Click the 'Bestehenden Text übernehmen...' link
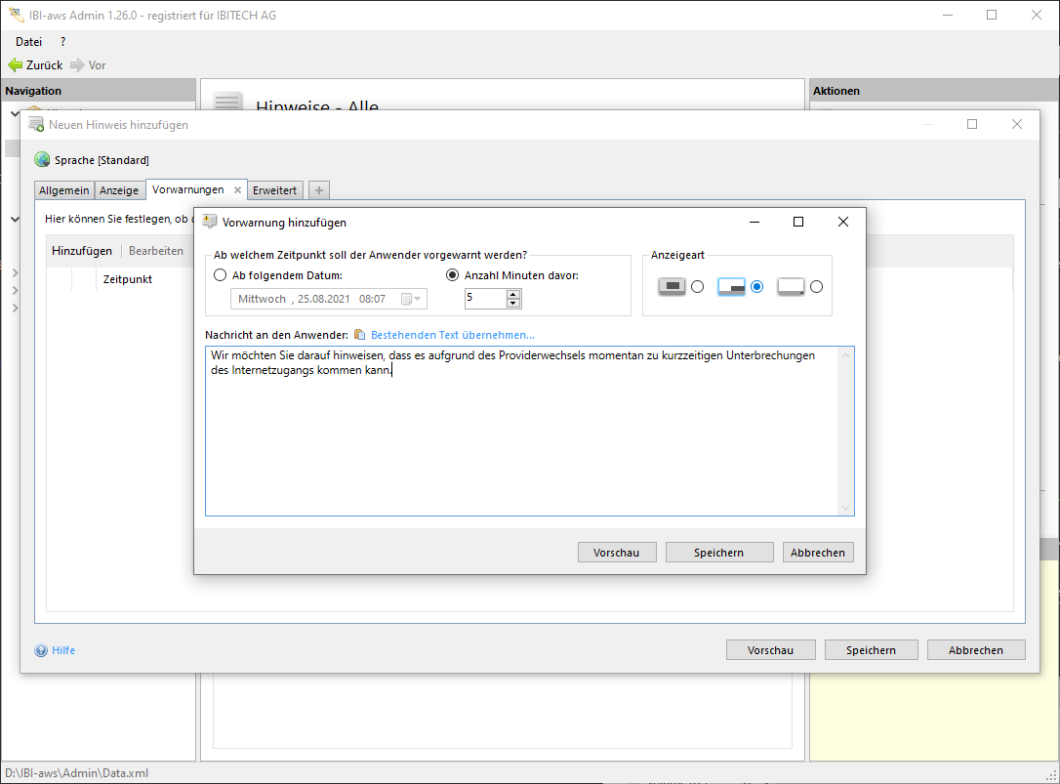This screenshot has height=784, width=1060. 452,335
